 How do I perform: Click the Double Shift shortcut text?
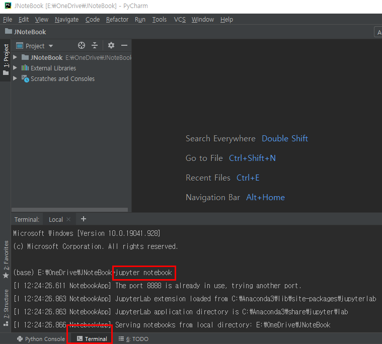(x=285, y=138)
